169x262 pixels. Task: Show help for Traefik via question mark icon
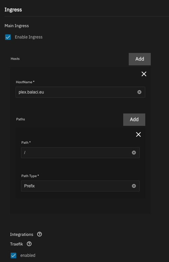(29, 244)
